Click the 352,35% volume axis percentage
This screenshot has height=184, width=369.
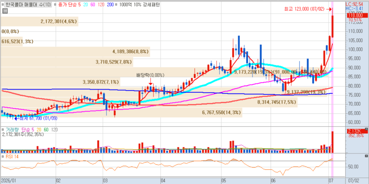click(x=355, y=136)
